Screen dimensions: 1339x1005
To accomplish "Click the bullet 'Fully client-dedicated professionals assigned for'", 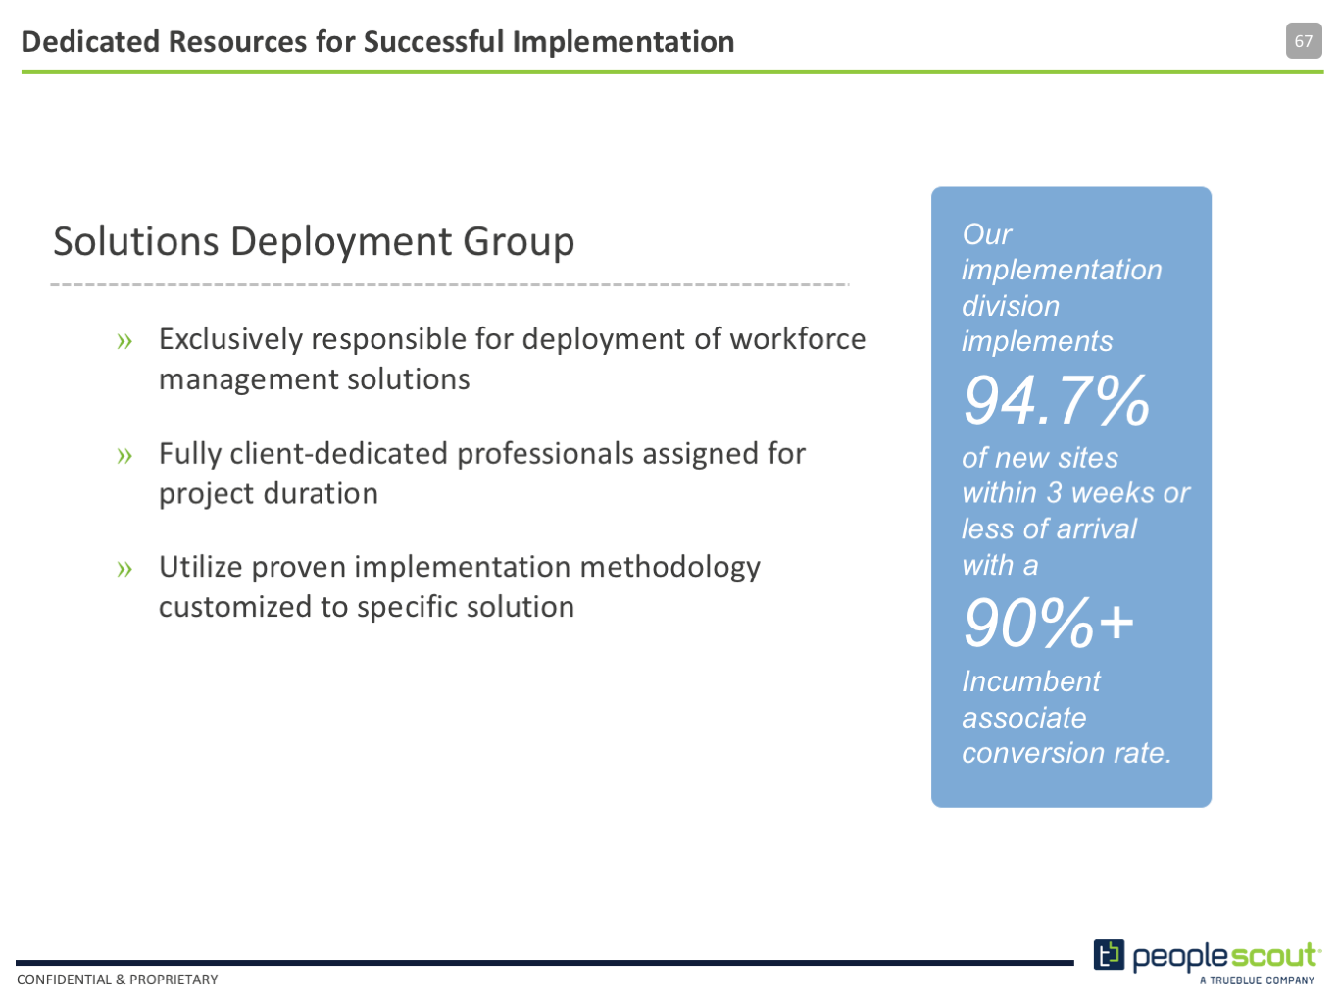I will pyautogui.click(x=482, y=454).
